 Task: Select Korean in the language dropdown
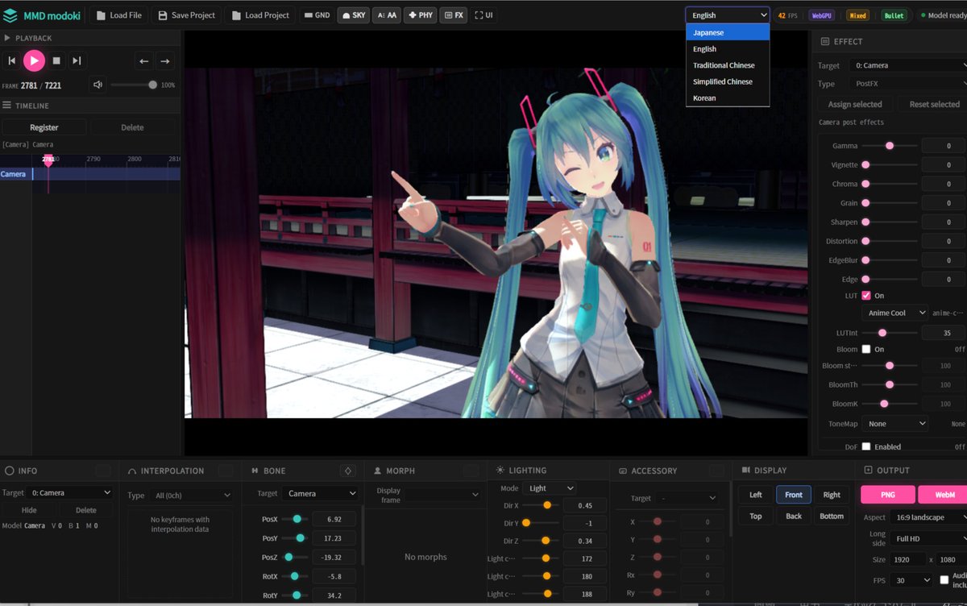(728, 98)
